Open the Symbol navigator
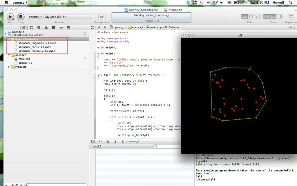 click(x=31, y=28)
